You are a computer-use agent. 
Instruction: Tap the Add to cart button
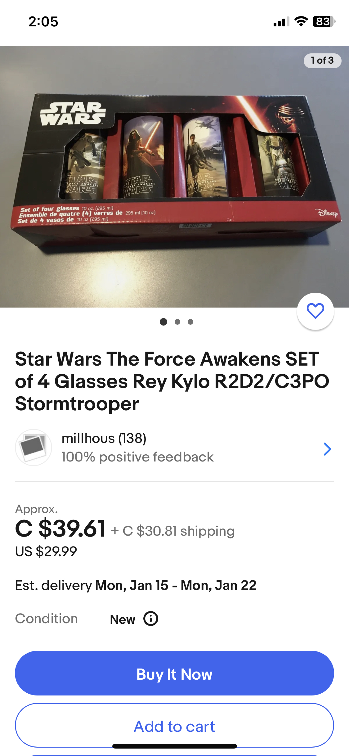coord(174,725)
